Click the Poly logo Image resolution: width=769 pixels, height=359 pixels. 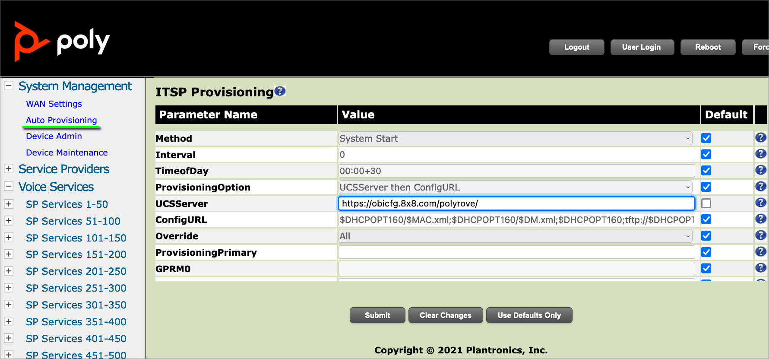pyautogui.click(x=62, y=41)
